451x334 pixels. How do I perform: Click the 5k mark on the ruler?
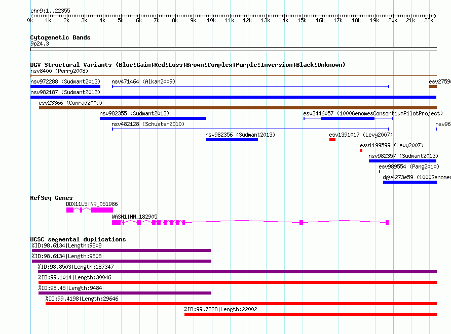pyautogui.click(x=121, y=20)
